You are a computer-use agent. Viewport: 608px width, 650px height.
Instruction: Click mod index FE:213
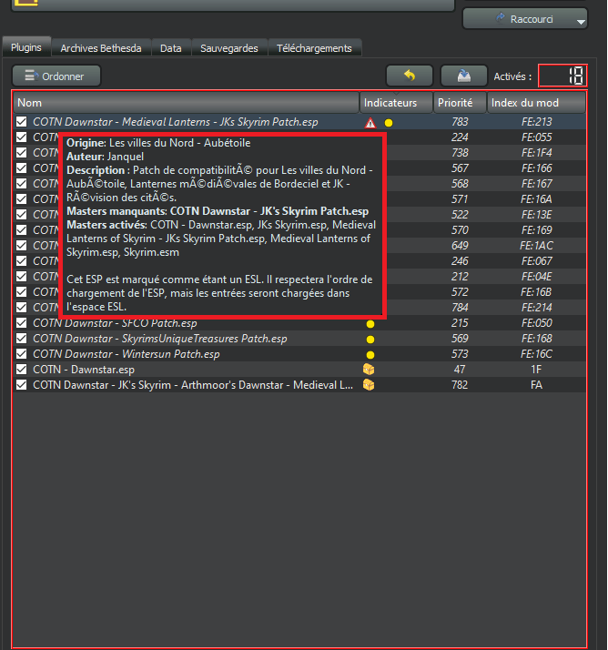click(x=536, y=122)
